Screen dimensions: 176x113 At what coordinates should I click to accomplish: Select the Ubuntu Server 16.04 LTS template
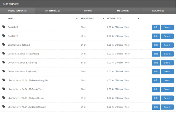point(167,98)
